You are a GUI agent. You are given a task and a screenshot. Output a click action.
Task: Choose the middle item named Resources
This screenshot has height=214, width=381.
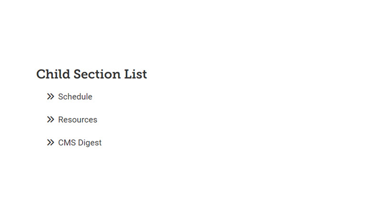[x=78, y=120]
